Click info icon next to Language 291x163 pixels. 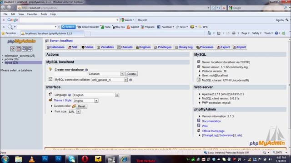pos(70,95)
